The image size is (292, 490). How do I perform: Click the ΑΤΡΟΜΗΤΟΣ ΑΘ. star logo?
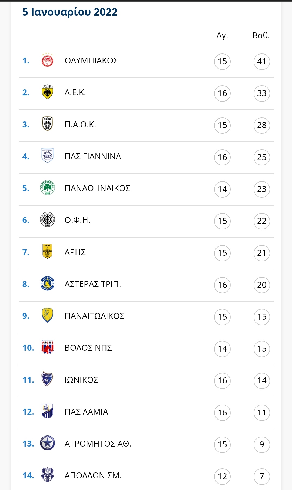47,443
